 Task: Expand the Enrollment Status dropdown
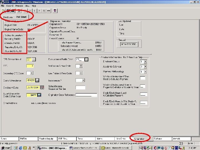pos(145,62)
